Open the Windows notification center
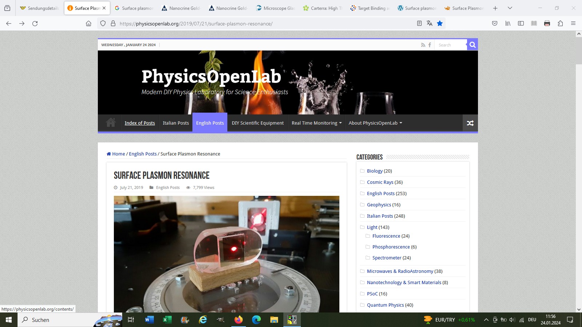Image resolution: width=582 pixels, height=327 pixels. pyautogui.click(x=570, y=320)
